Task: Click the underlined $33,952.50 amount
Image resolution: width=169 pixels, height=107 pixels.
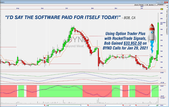Action: (133, 43)
